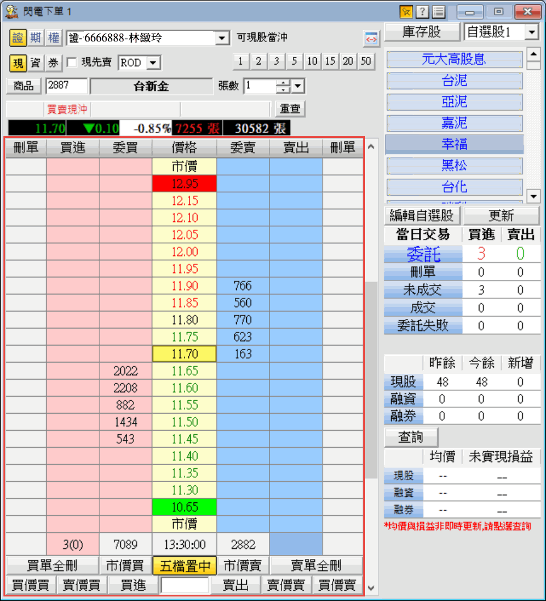The image size is (546, 601).
Task: Click the red arrows panel toggle icon
Action: [x=371, y=39]
